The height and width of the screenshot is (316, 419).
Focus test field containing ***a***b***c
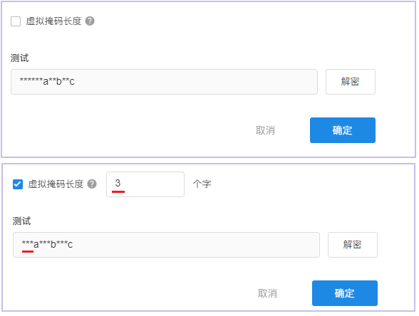click(166, 245)
